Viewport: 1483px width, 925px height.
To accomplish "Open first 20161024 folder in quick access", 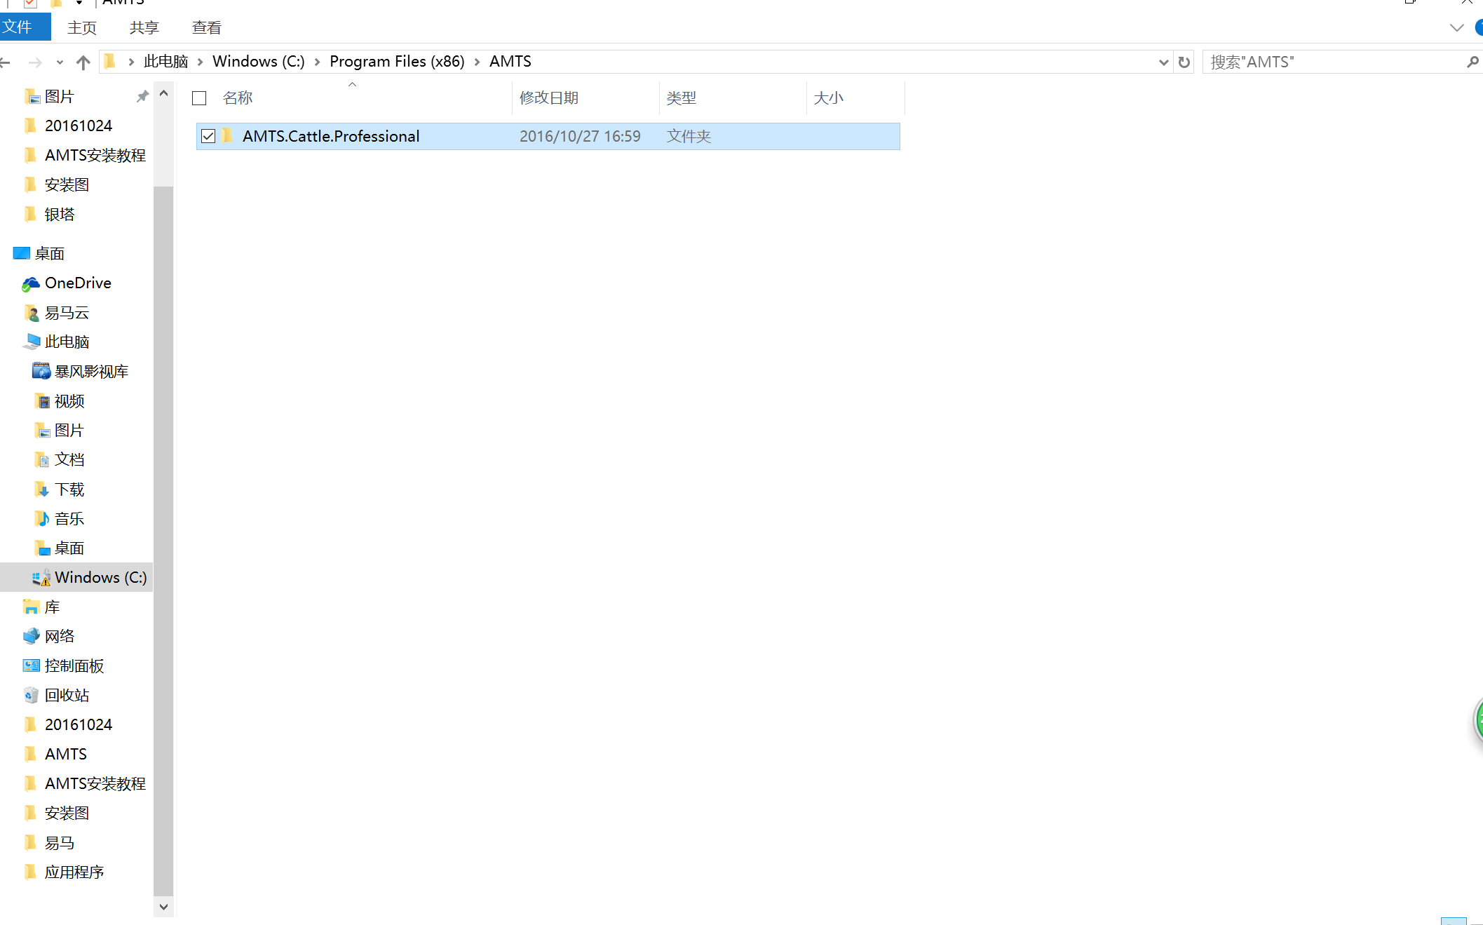I will point(79,126).
